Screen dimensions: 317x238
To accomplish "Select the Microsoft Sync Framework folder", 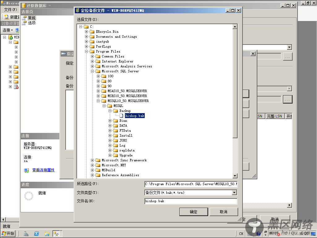I will pos(124,160).
